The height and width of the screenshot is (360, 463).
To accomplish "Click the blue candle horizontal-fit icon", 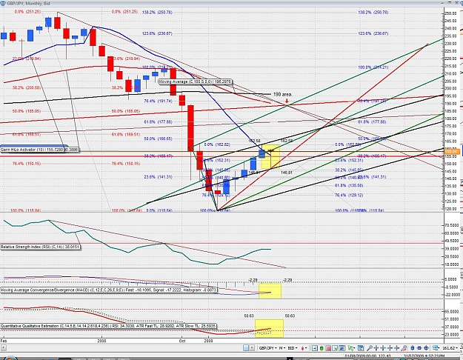I will click(419, 348).
